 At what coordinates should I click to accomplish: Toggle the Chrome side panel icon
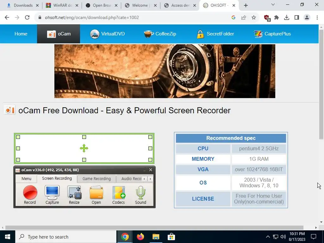[x=297, y=17]
